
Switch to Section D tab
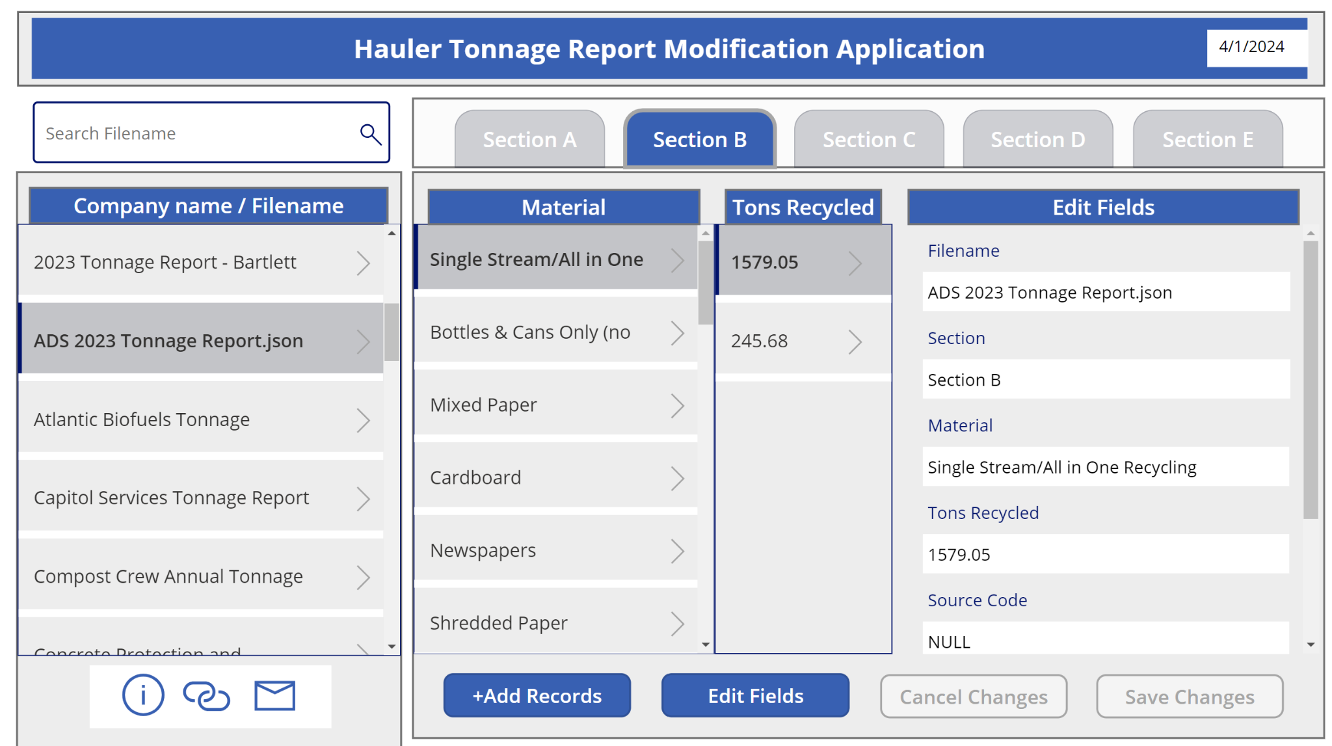coord(1037,140)
